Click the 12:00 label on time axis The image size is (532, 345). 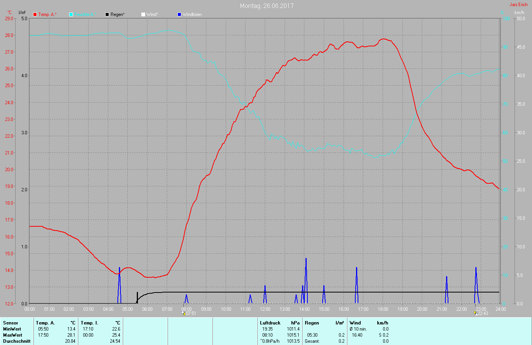265,309
